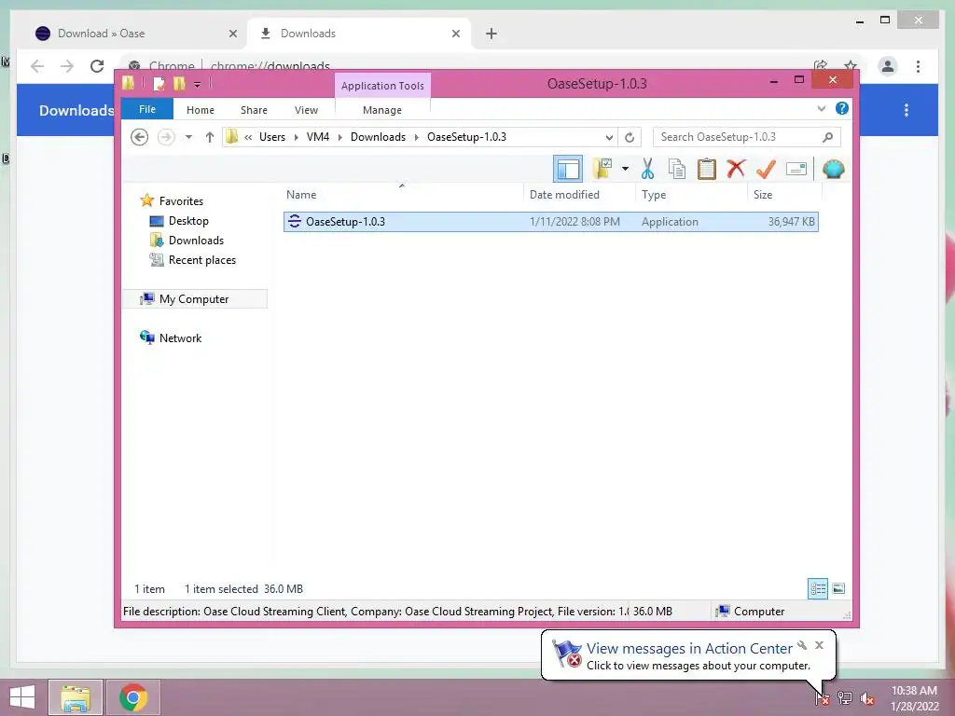Select VM4 in the address breadcrumb

coord(318,137)
